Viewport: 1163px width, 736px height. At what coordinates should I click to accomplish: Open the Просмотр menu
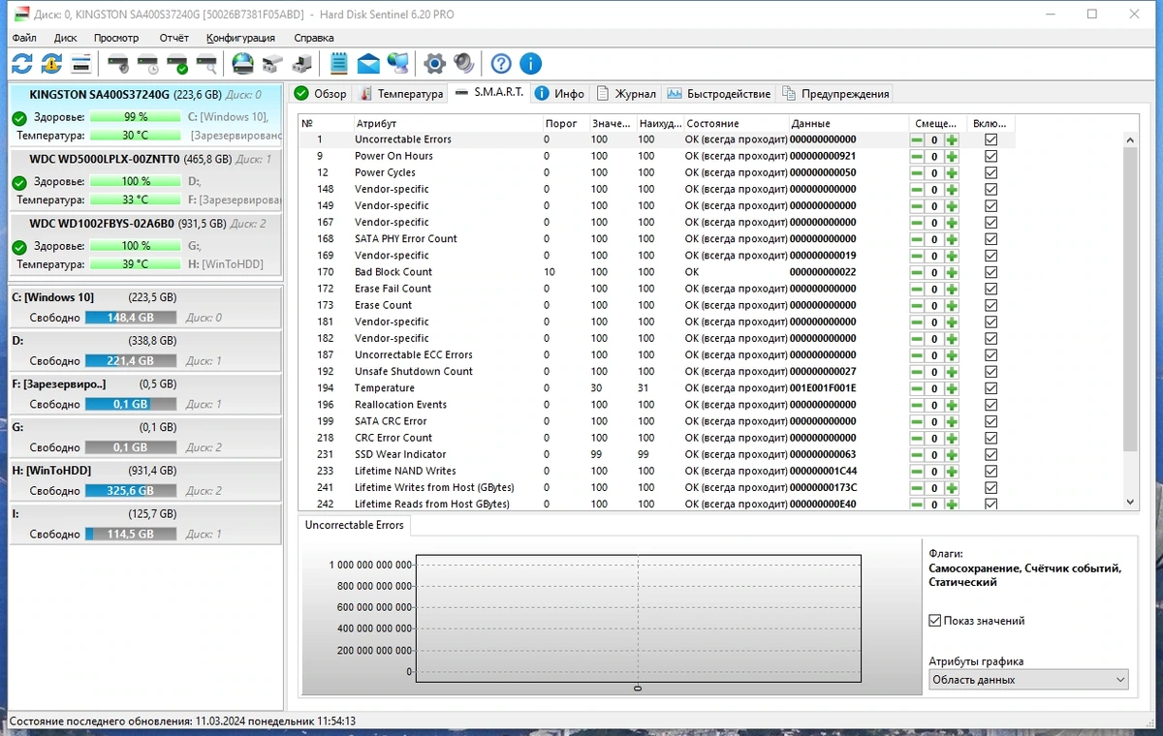[x=116, y=38]
